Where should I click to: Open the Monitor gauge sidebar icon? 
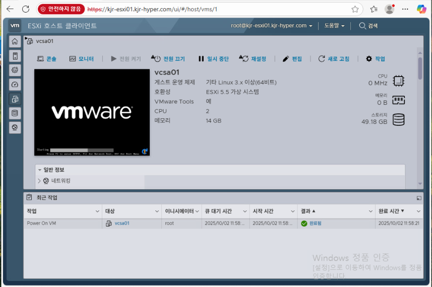(15, 85)
